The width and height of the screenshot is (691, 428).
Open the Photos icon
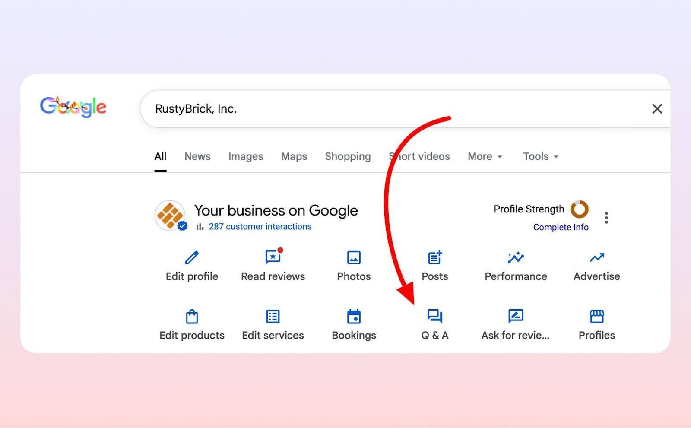[x=354, y=258]
